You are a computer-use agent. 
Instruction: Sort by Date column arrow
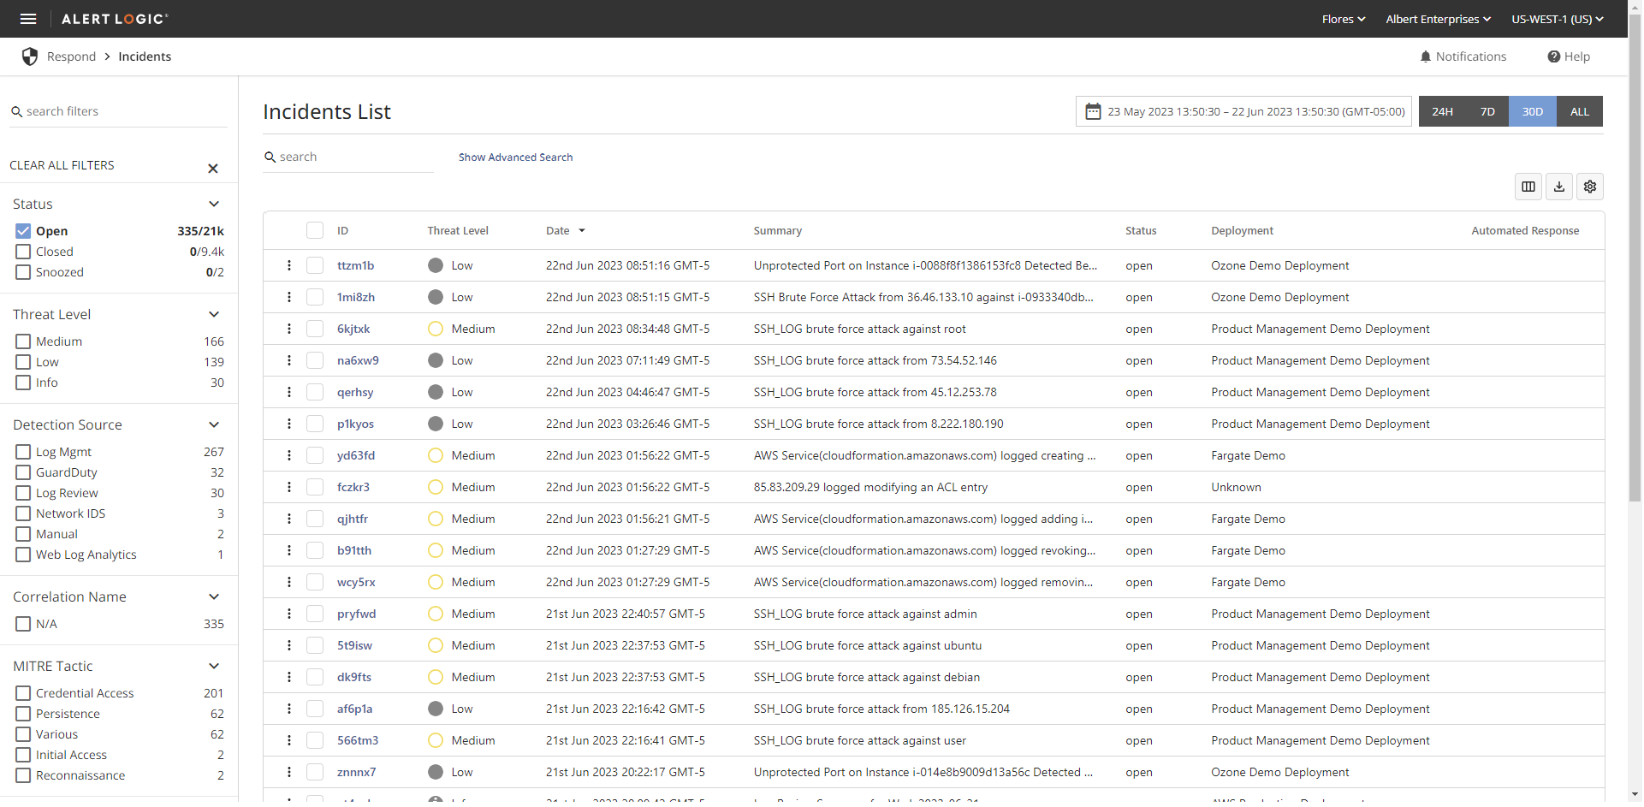pyautogui.click(x=582, y=231)
